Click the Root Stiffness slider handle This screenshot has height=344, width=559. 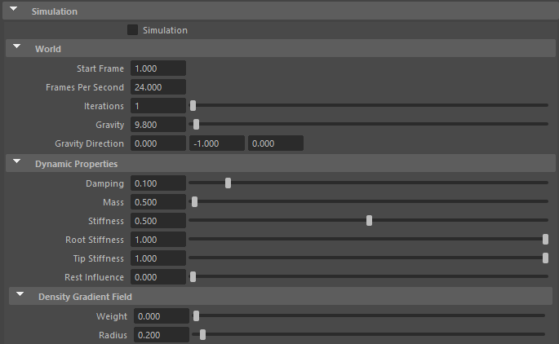(545, 239)
